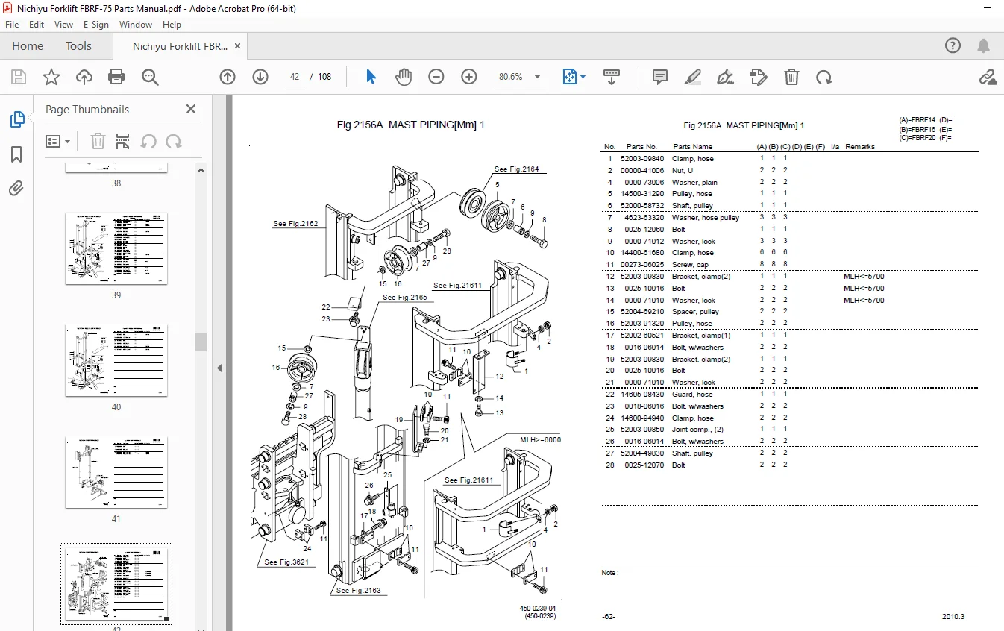Rotate pages counterclockwise in the thumbnails panel
Viewport: 1004px width, 631px height.
click(x=149, y=141)
